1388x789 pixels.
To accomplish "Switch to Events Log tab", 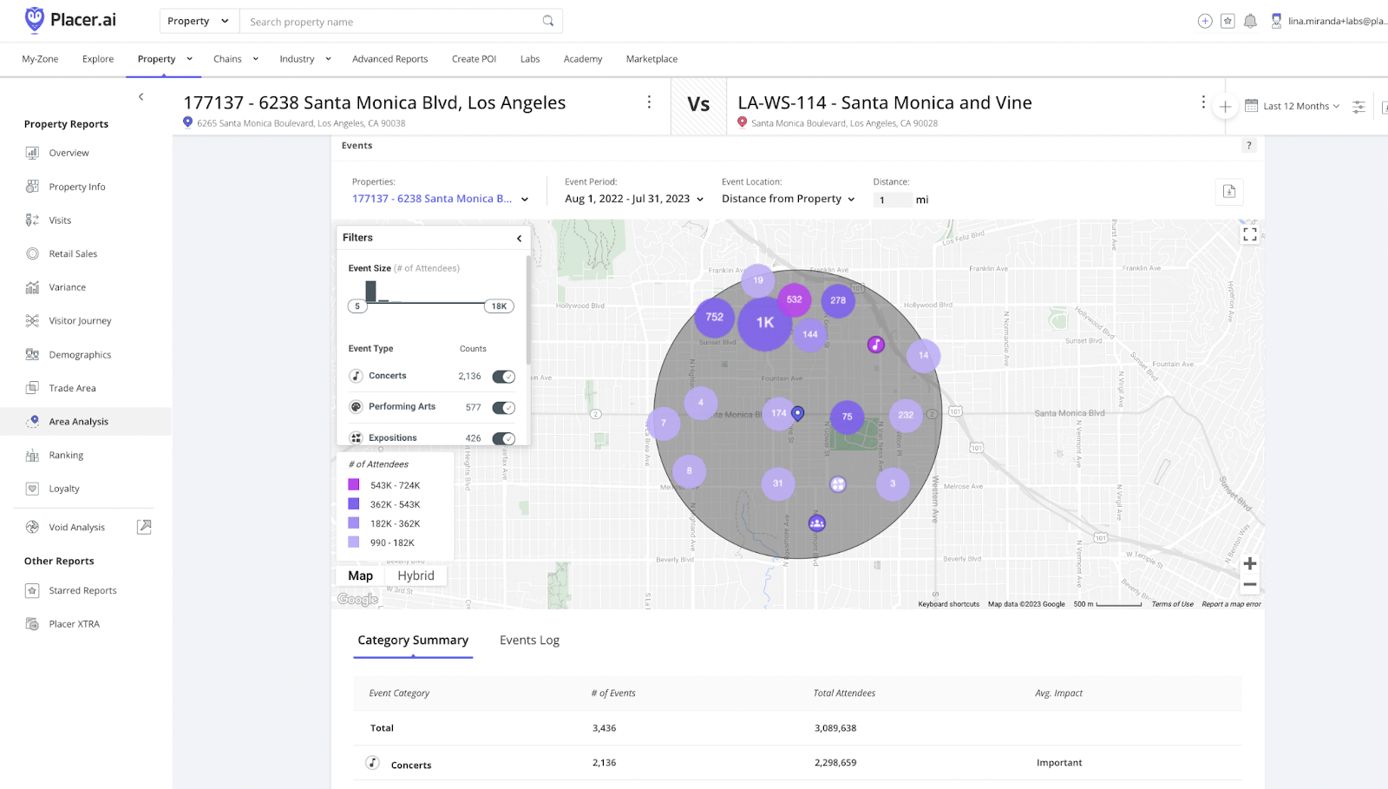I will tap(529, 641).
